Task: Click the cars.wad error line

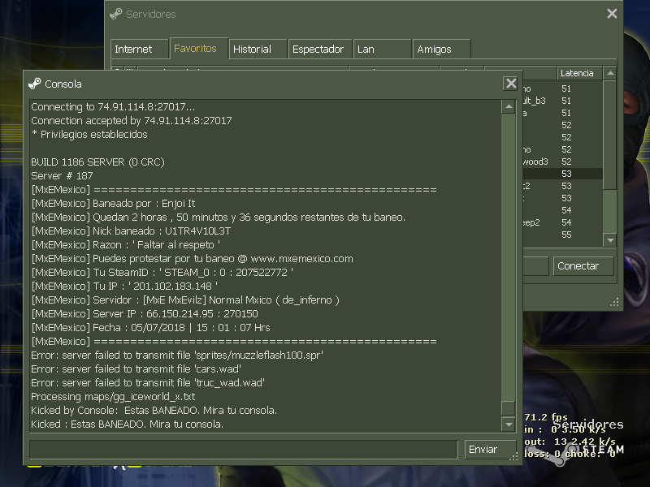Action: click(136, 369)
